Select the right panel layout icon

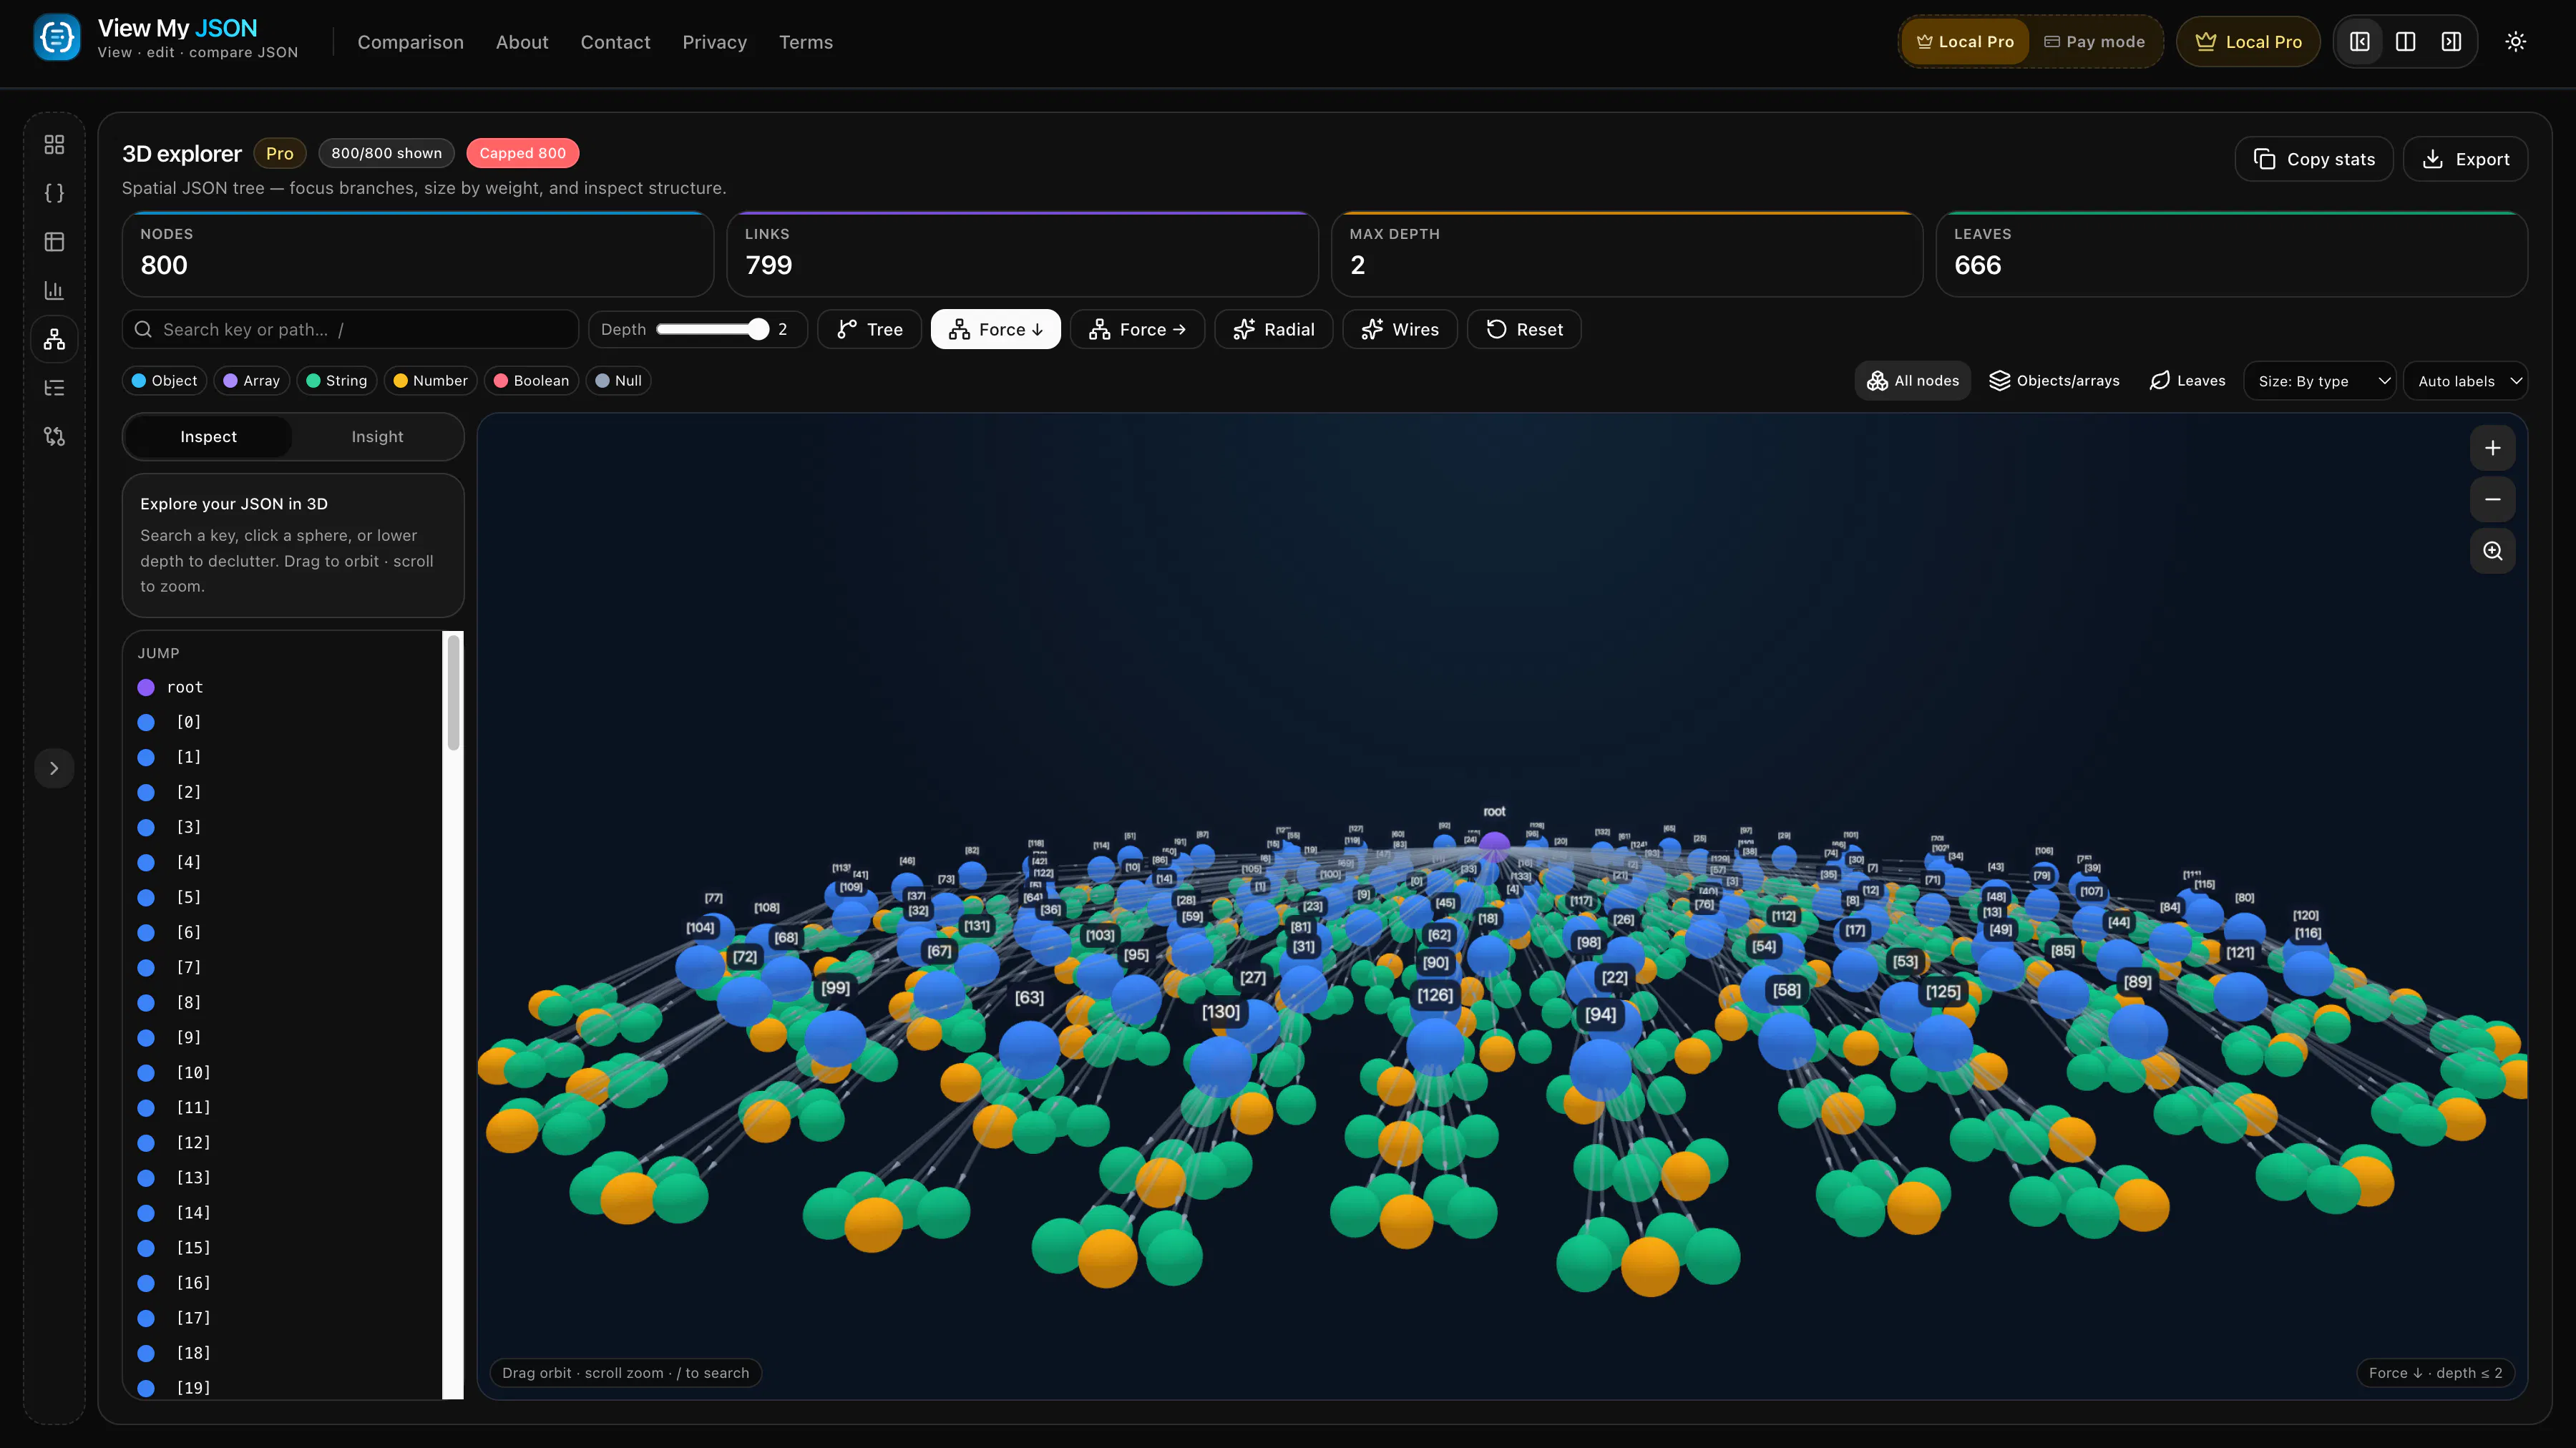(x=2451, y=42)
